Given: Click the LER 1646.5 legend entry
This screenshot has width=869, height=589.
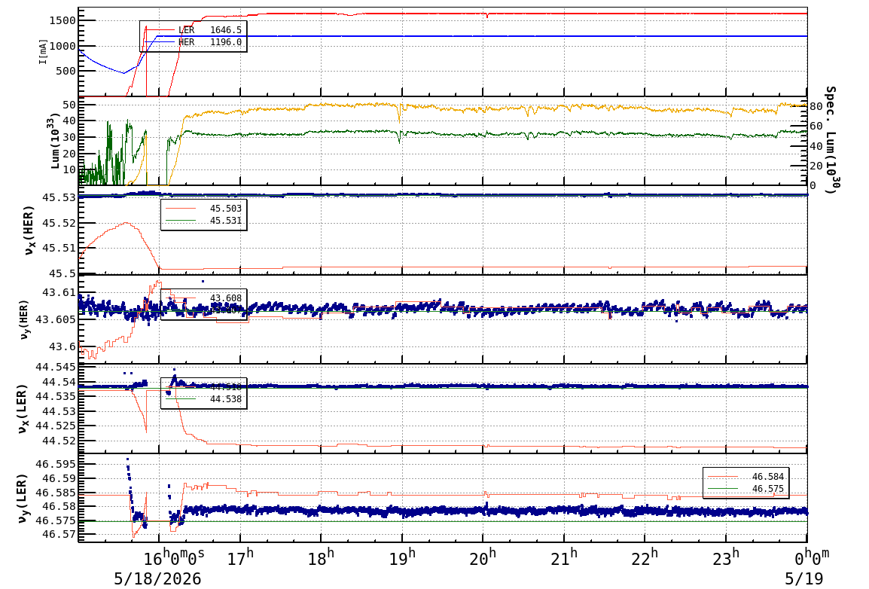Looking at the screenshot, I should pos(193,30).
